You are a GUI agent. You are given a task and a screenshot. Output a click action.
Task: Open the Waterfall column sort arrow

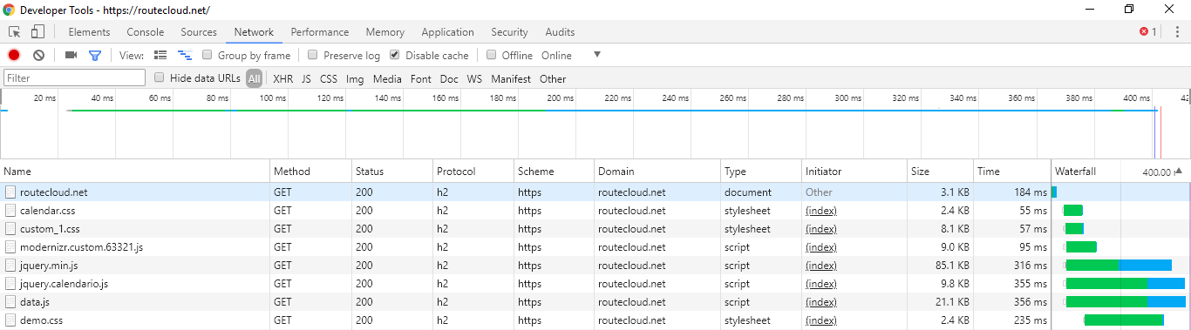[1179, 172]
